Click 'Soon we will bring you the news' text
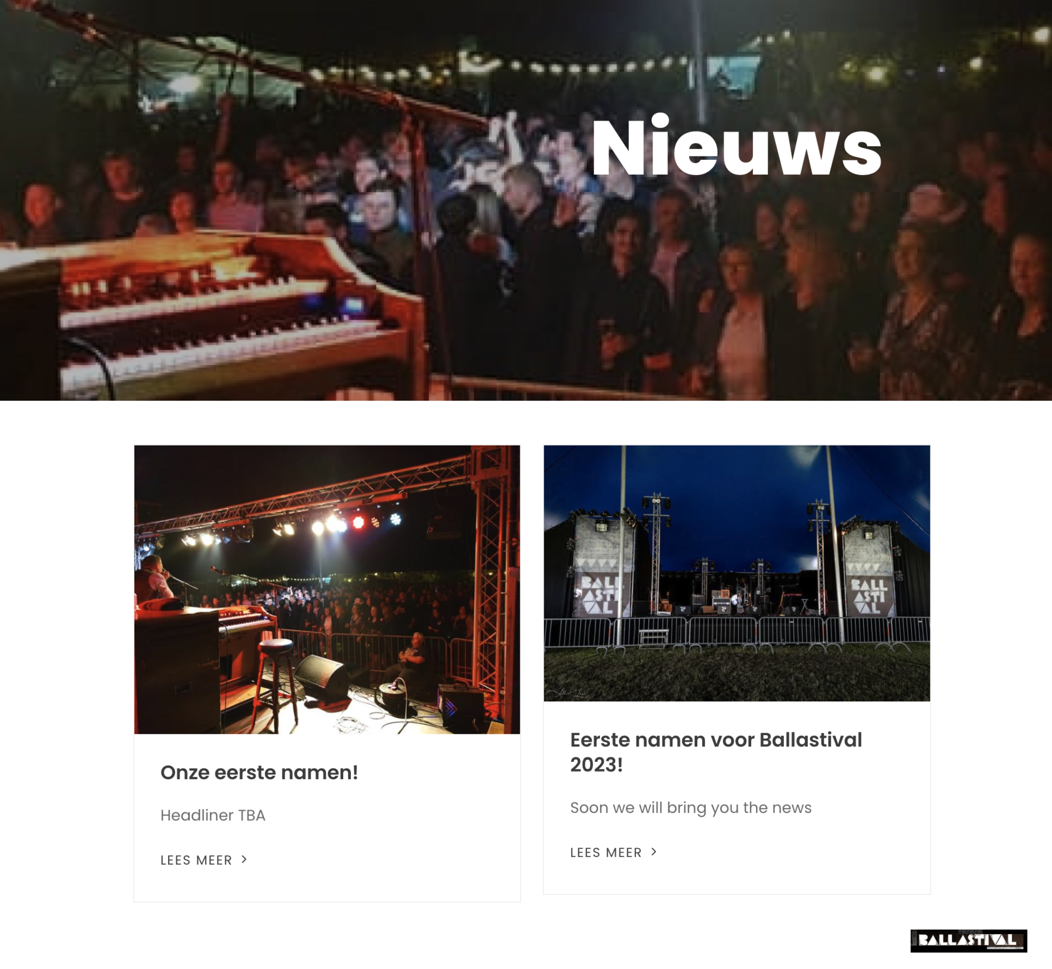 pos(691,807)
